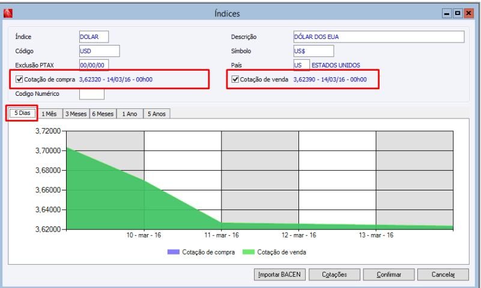
Task: Click the Confirmar button
Action: (x=389, y=275)
